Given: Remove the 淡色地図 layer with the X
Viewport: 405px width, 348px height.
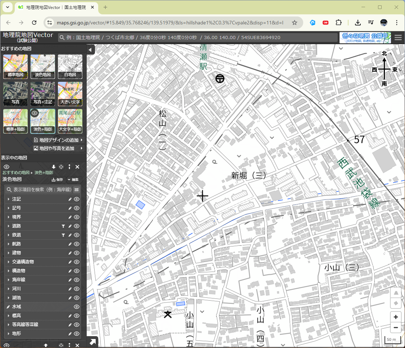Looking at the screenshot, I should (x=77, y=167).
